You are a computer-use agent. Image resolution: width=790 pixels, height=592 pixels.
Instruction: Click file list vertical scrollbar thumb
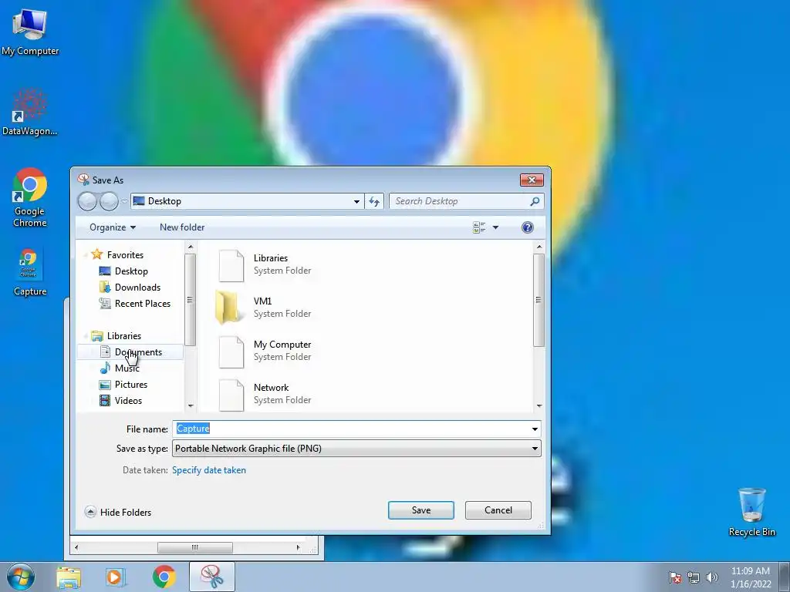[539, 300]
